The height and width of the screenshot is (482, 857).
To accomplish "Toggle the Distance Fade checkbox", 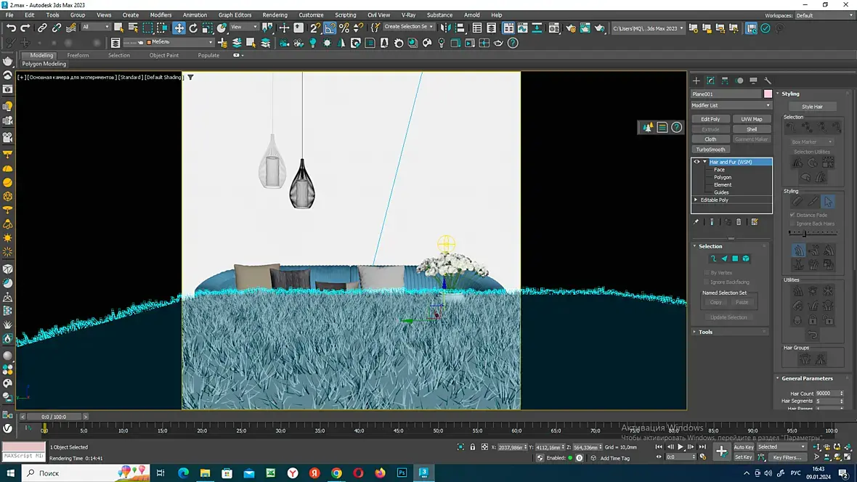I will click(792, 215).
